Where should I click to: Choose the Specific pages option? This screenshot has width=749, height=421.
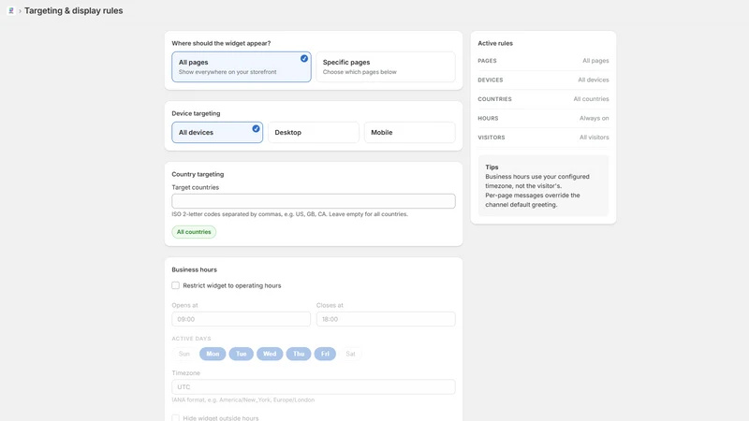coord(386,66)
